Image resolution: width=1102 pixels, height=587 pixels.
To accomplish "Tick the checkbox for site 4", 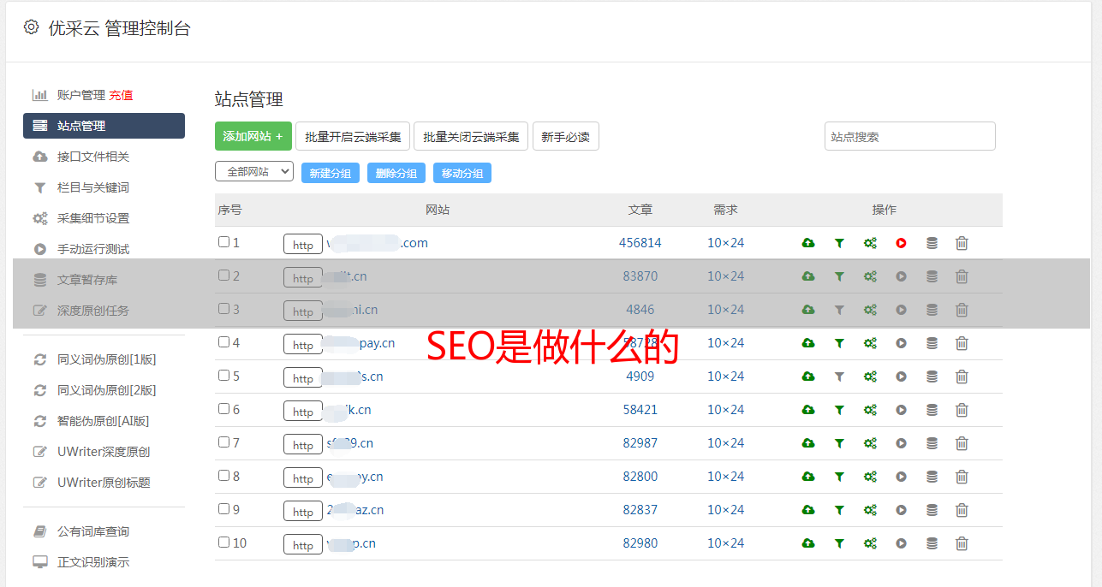I will 223,342.
